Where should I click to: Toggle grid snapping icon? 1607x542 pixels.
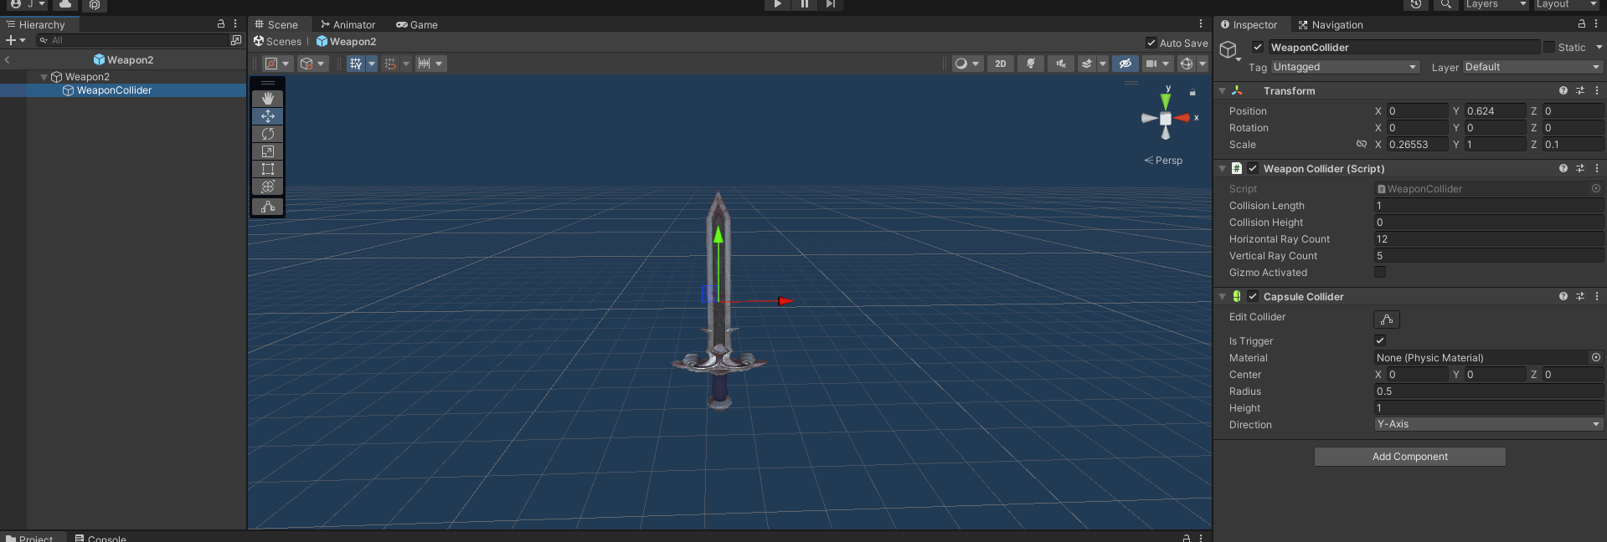point(390,64)
